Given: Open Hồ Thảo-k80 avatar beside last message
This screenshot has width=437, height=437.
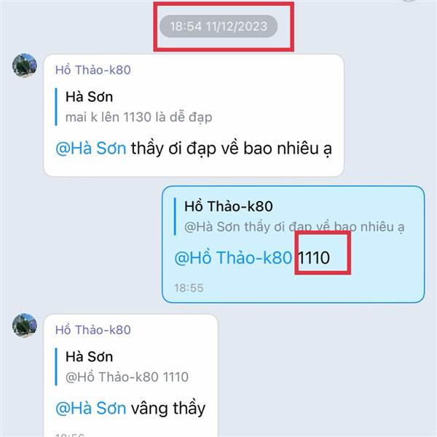Looking at the screenshot, I should 25,326.
